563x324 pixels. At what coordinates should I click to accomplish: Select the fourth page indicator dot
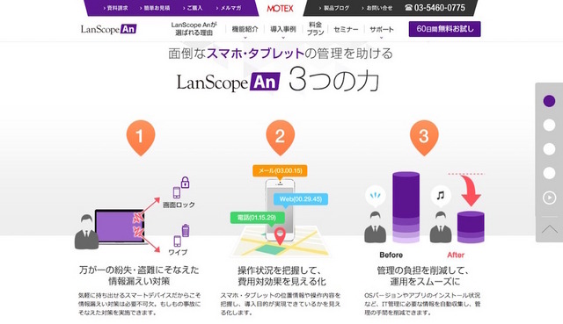[549, 173]
